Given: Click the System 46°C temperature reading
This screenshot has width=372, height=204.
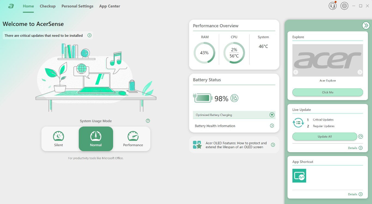Looking at the screenshot, I should click(263, 46).
